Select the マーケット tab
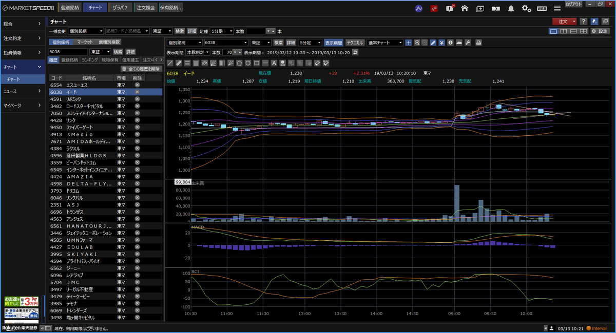 85,42
